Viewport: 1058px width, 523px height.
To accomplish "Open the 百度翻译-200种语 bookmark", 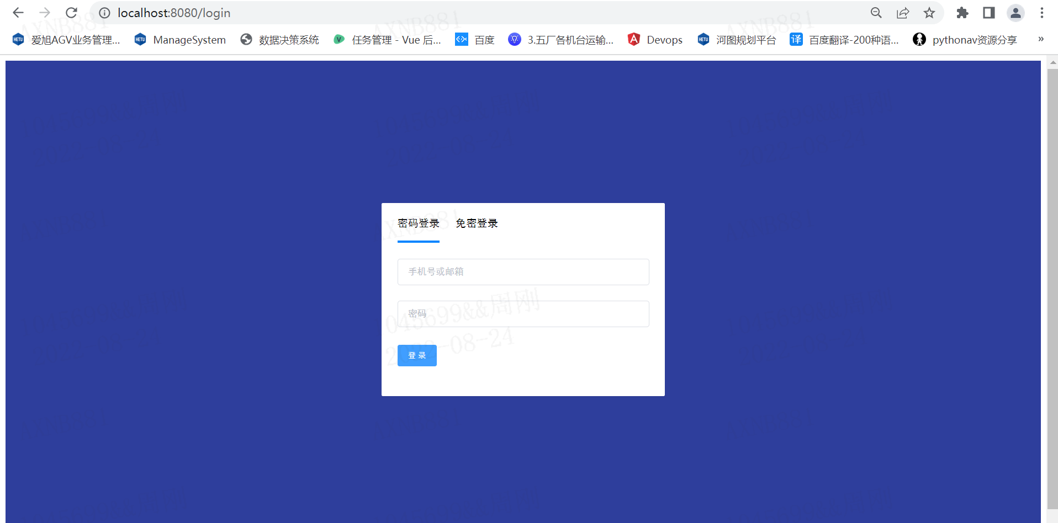I will (x=844, y=40).
